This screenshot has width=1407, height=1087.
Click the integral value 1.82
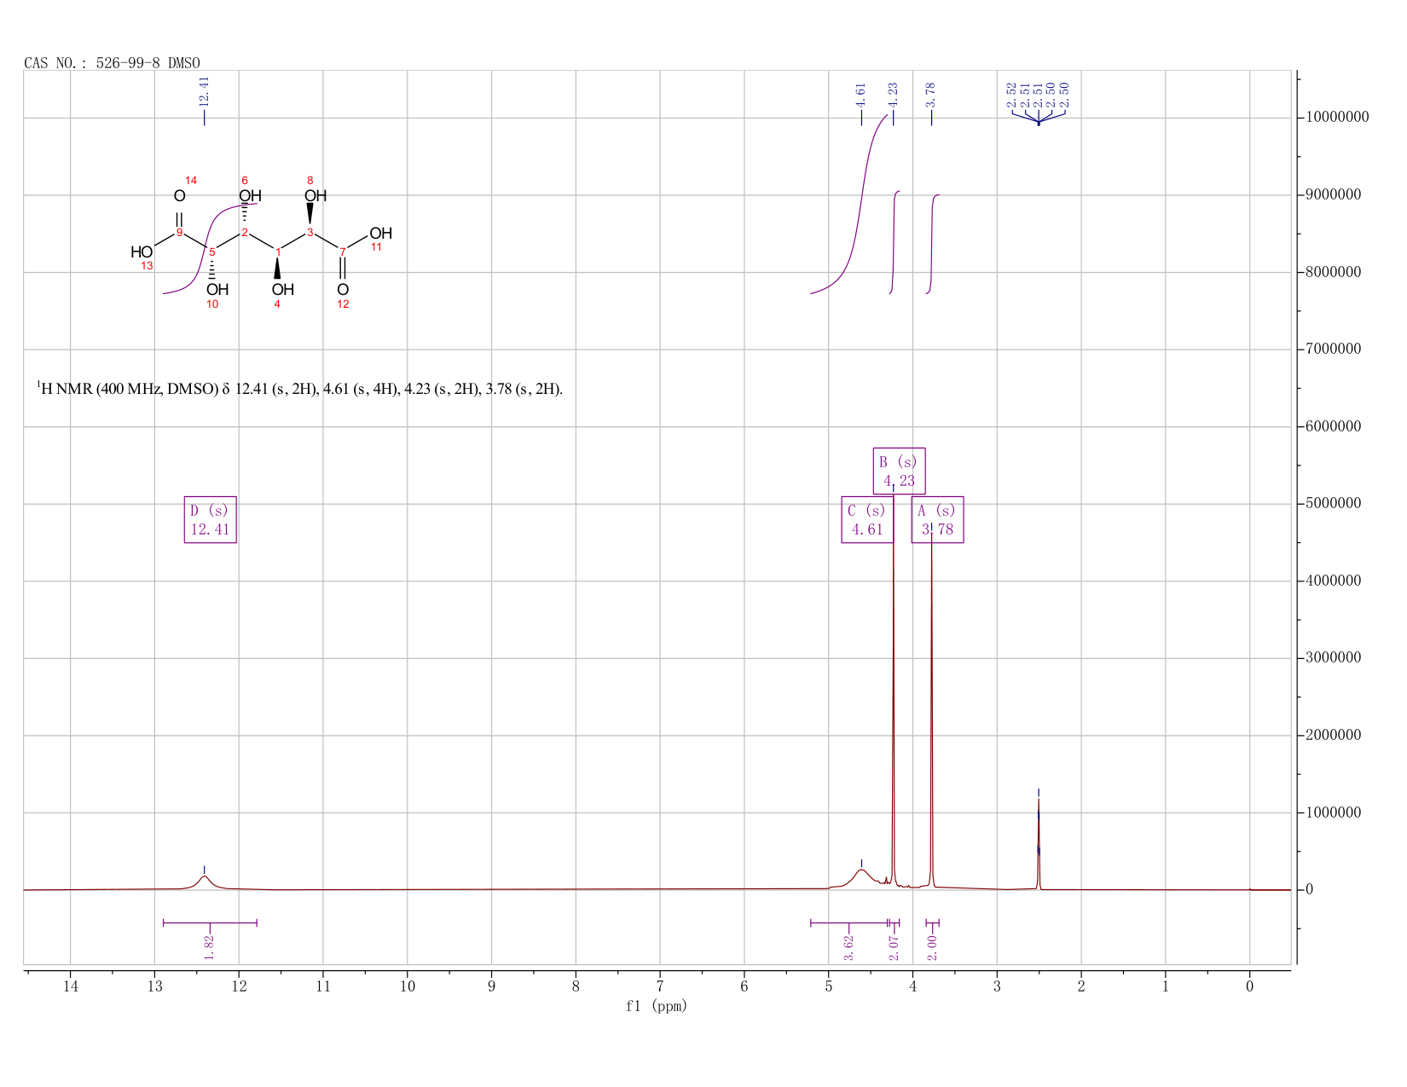(210, 946)
